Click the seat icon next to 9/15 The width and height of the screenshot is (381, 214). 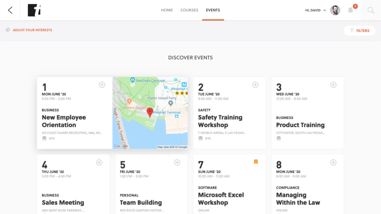pos(200,139)
